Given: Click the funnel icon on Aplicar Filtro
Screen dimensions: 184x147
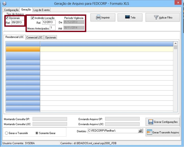Looking at the screenshot, I should [x=156, y=18].
